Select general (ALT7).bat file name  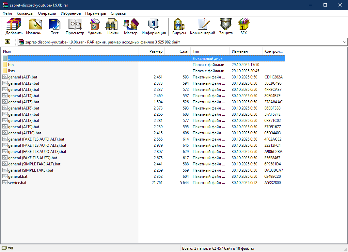(24, 114)
